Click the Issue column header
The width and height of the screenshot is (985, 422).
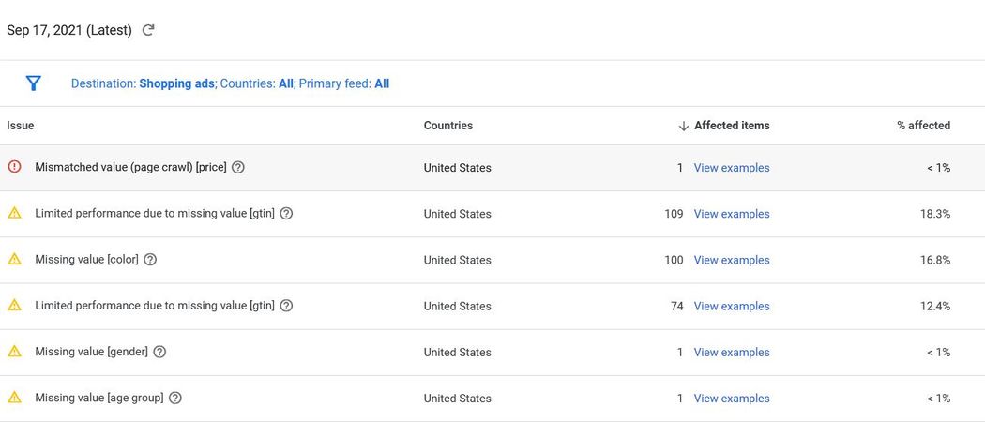point(21,126)
